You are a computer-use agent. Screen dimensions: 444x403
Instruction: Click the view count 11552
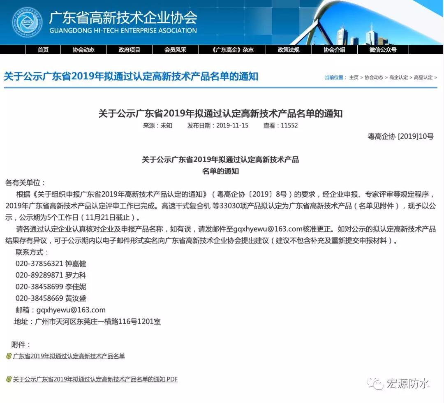point(289,125)
